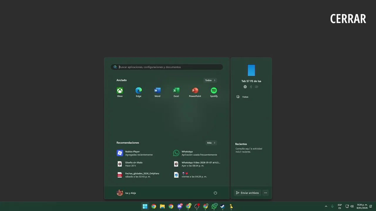Open Chrome icon between OBS and WhatsApp

[206, 206]
